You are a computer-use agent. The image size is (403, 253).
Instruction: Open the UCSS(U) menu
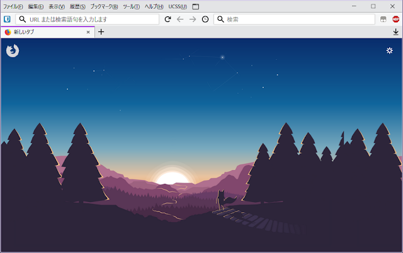point(178,7)
